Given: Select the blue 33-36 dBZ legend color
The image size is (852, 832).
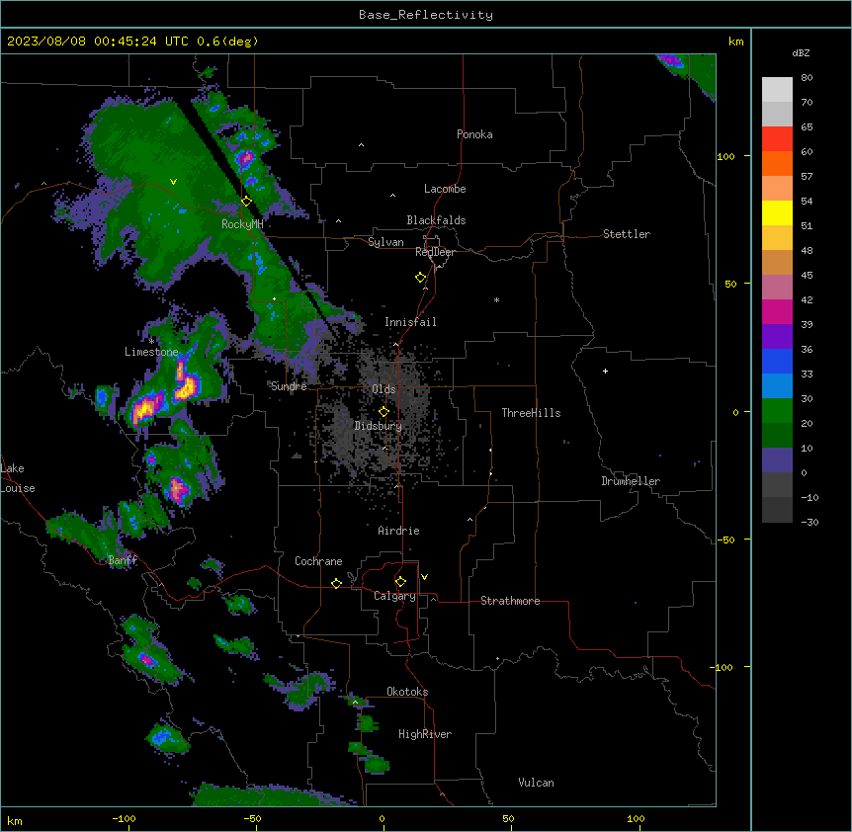Looking at the screenshot, I should [777, 361].
